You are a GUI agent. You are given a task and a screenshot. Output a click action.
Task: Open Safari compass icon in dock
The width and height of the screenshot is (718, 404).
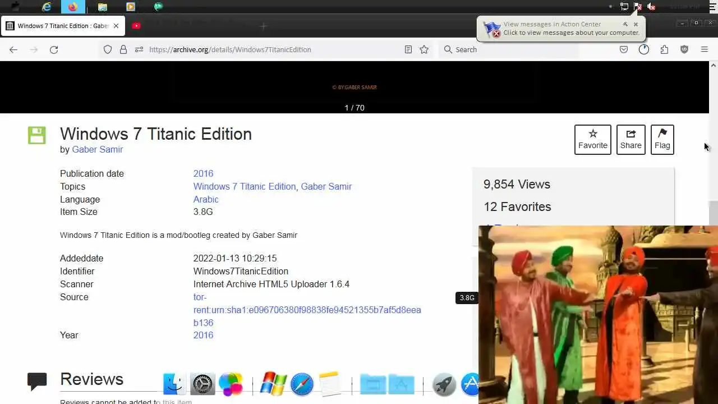(x=302, y=384)
